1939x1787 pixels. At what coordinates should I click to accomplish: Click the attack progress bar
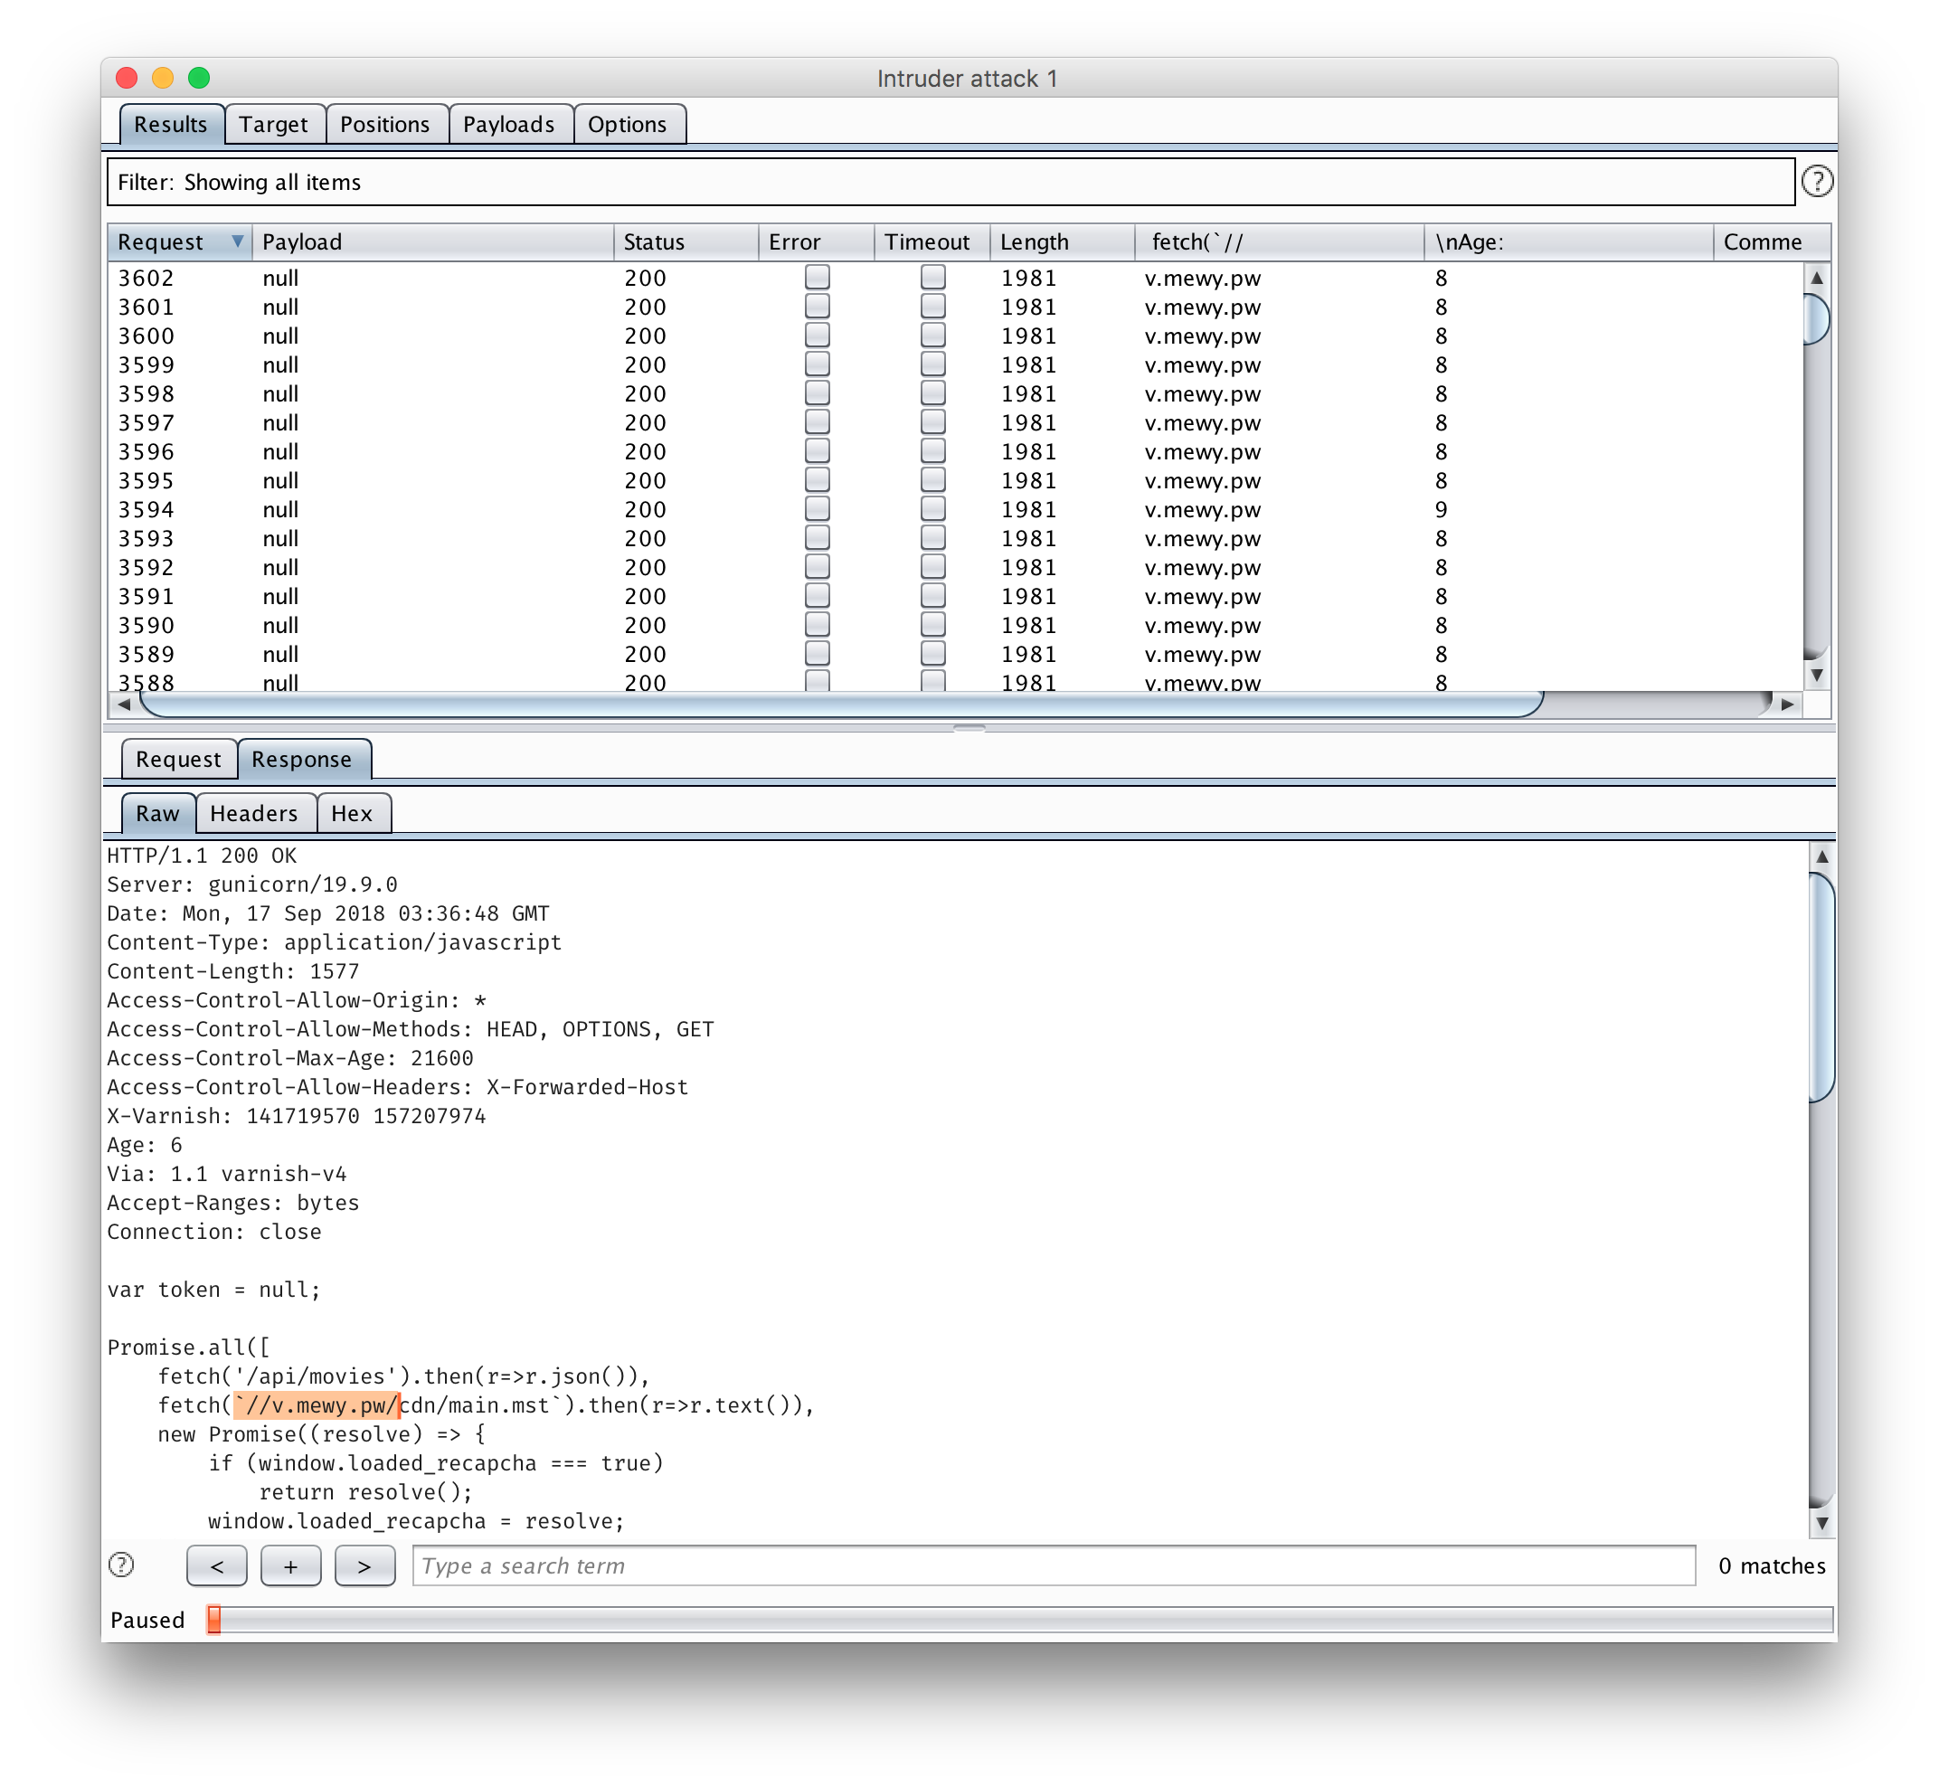click(x=1018, y=1619)
